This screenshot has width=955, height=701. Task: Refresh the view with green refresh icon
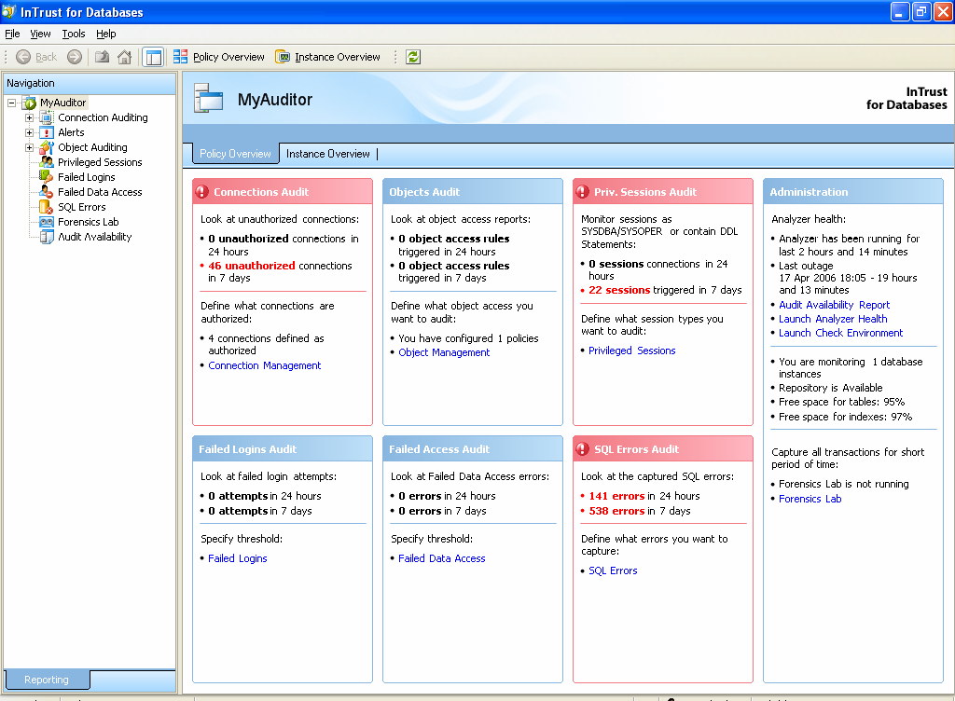coord(413,57)
